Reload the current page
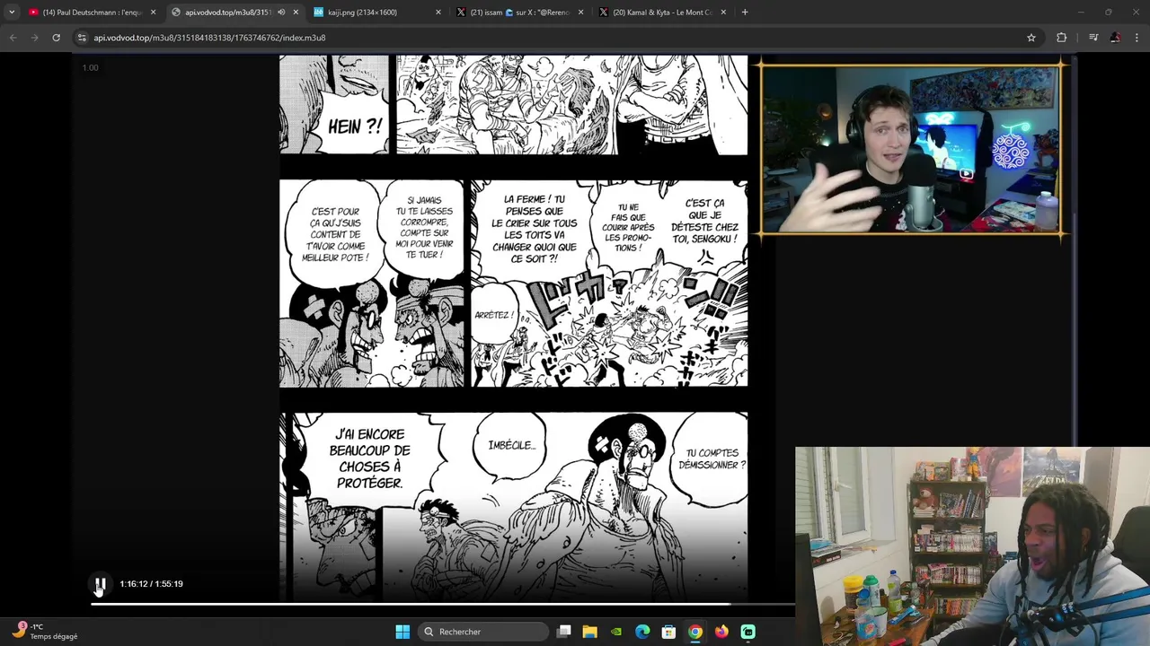The width and height of the screenshot is (1150, 646). click(56, 38)
